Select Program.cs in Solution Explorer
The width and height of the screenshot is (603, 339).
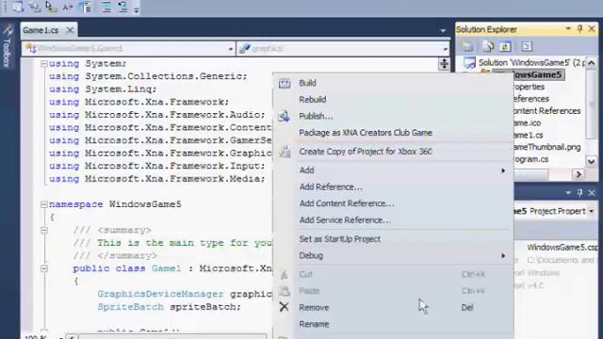tap(531, 159)
